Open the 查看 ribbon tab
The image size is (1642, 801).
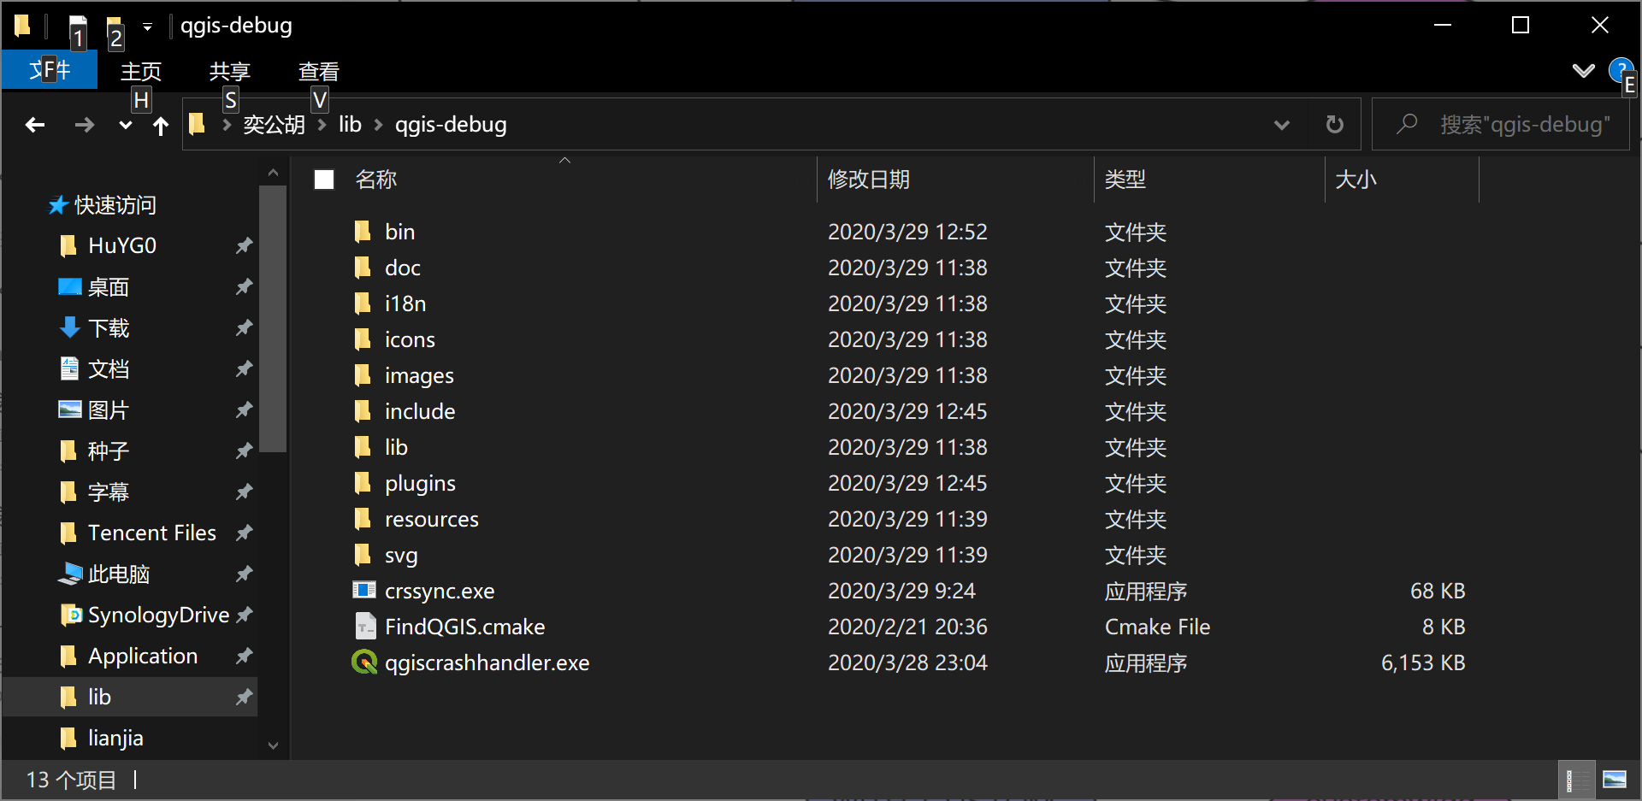(318, 72)
